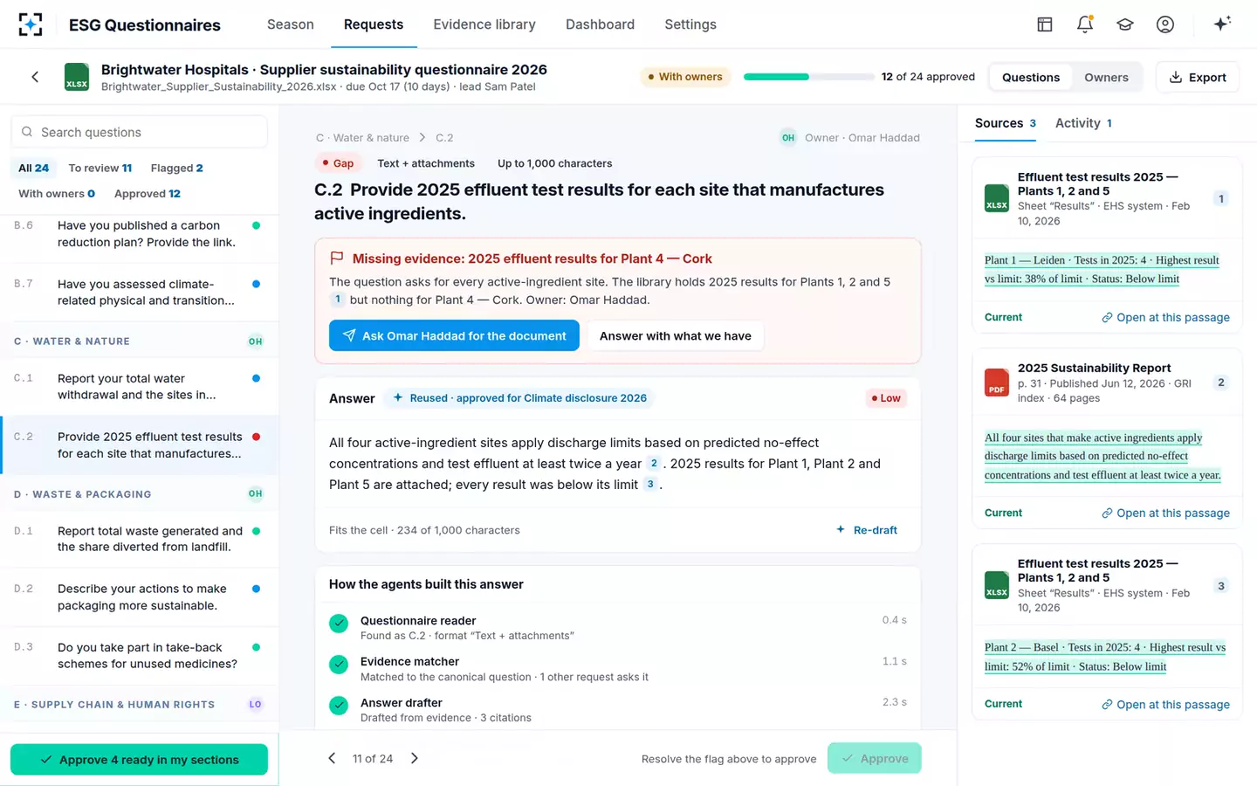1257x786 pixels.
Task: Click OH owner badge on Water & Nature section
Action: (255, 341)
